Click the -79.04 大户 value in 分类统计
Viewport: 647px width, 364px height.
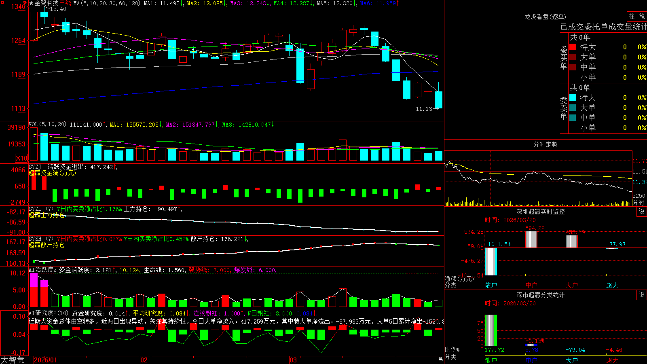click(575, 350)
